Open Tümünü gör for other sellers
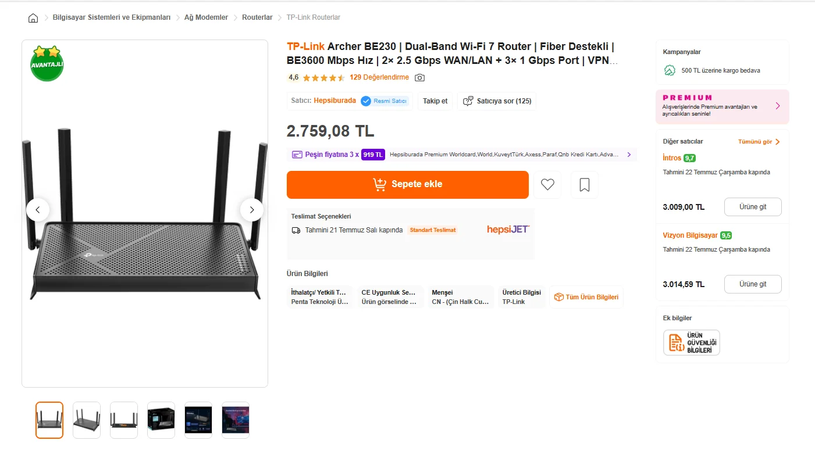Viewport: 815px width, 451px height. click(x=759, y=142)
